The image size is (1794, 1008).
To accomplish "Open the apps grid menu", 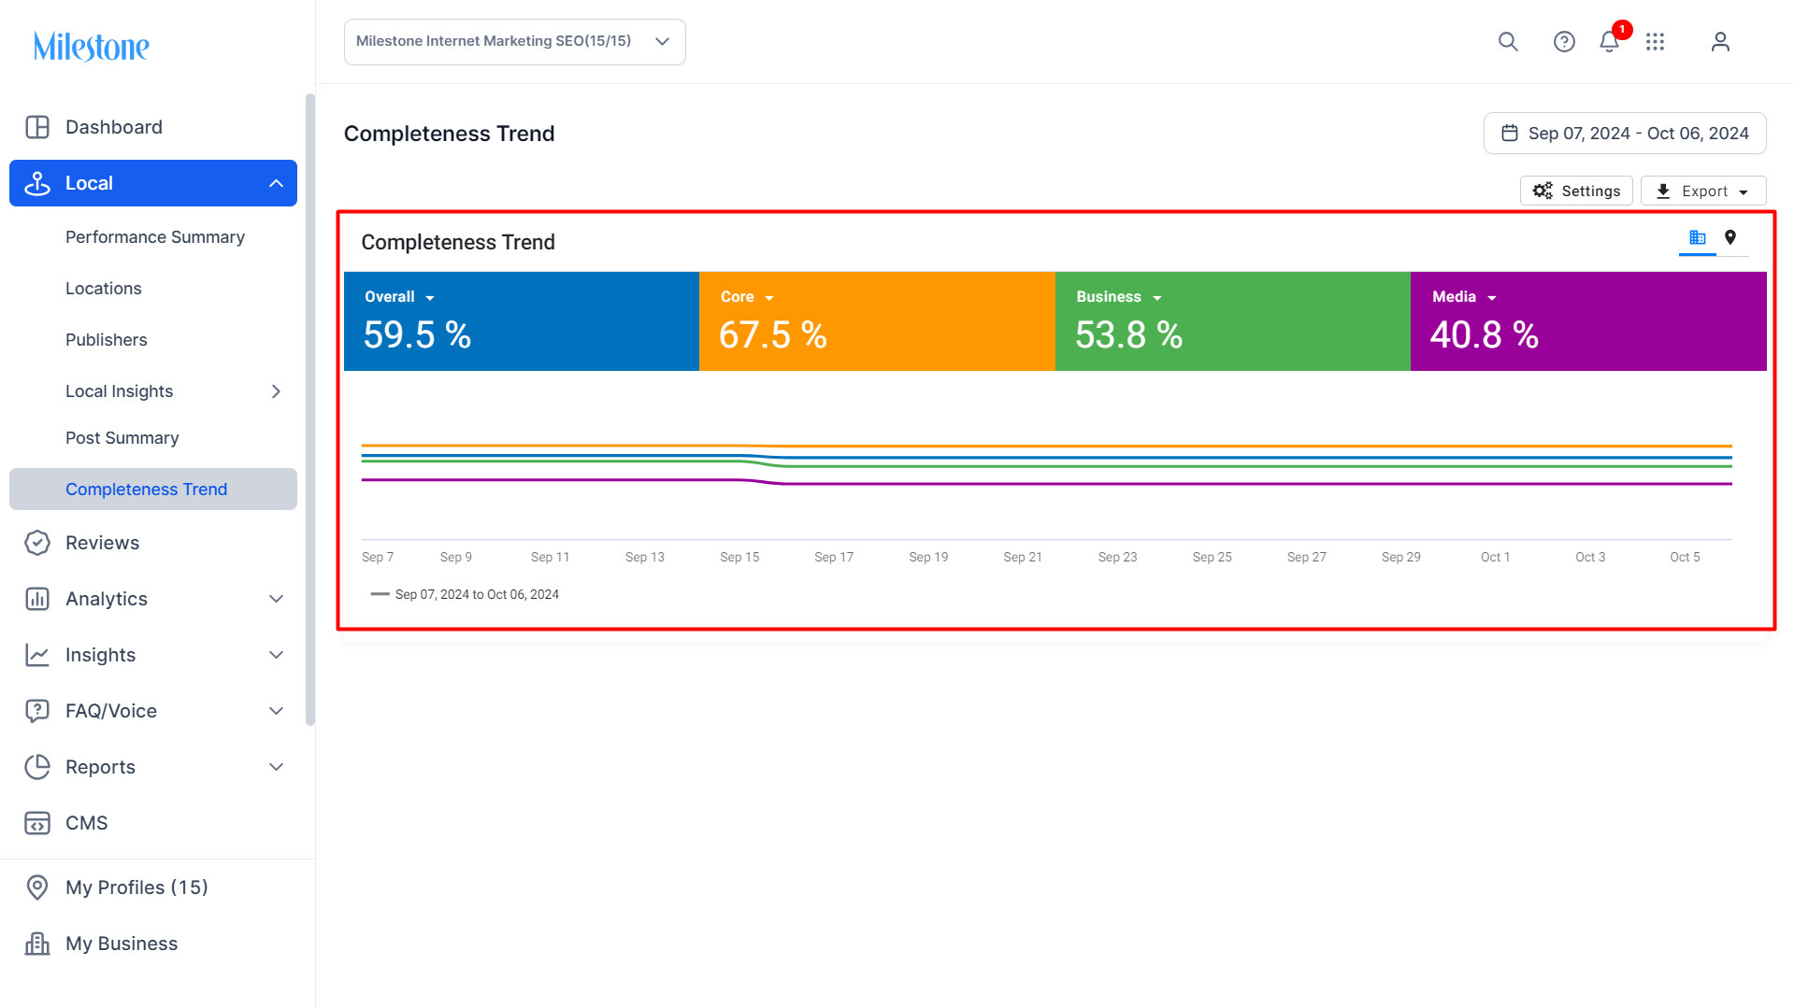I will 1655,42.
